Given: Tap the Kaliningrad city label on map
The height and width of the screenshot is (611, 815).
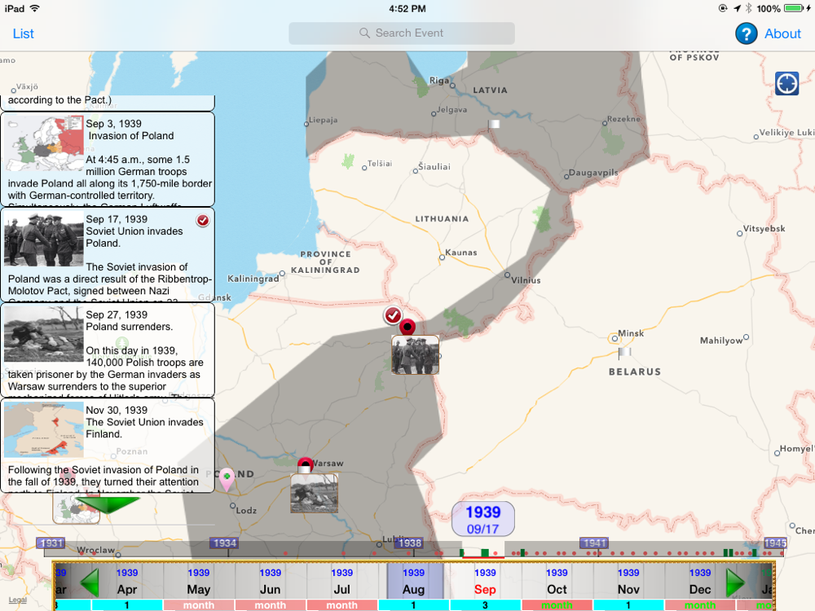Looking at the screenshot, I should [x=253, y=279].
